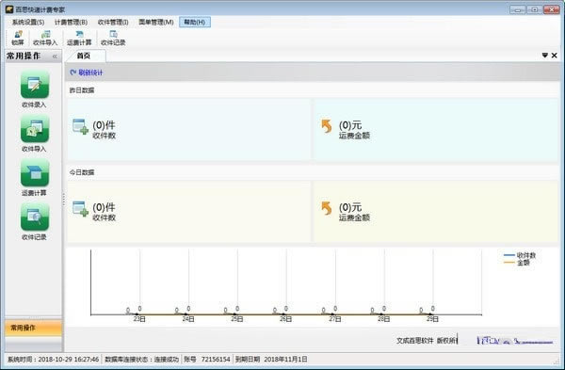Close the 首页 tab with X button
Viewport: 565px width, 370px height.
pos(555,56)
